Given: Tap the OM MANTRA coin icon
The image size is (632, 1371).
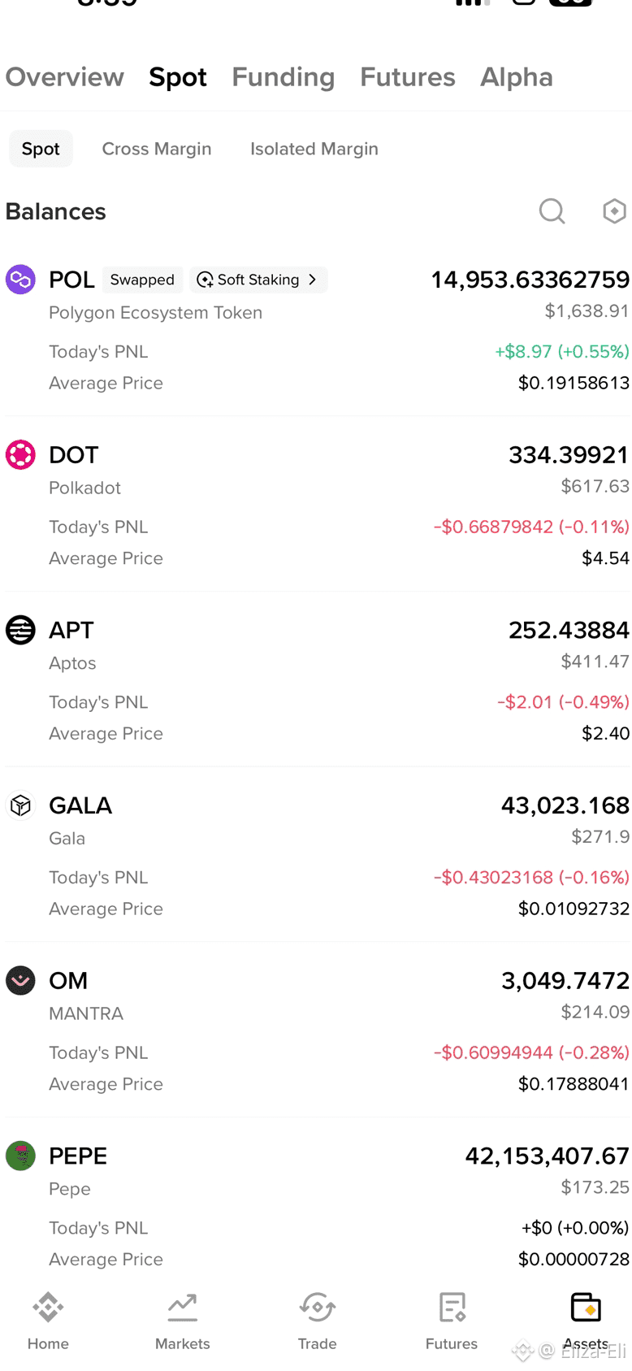Looking at the screenshot, I should pyautogui.click(x=20, y=980).
